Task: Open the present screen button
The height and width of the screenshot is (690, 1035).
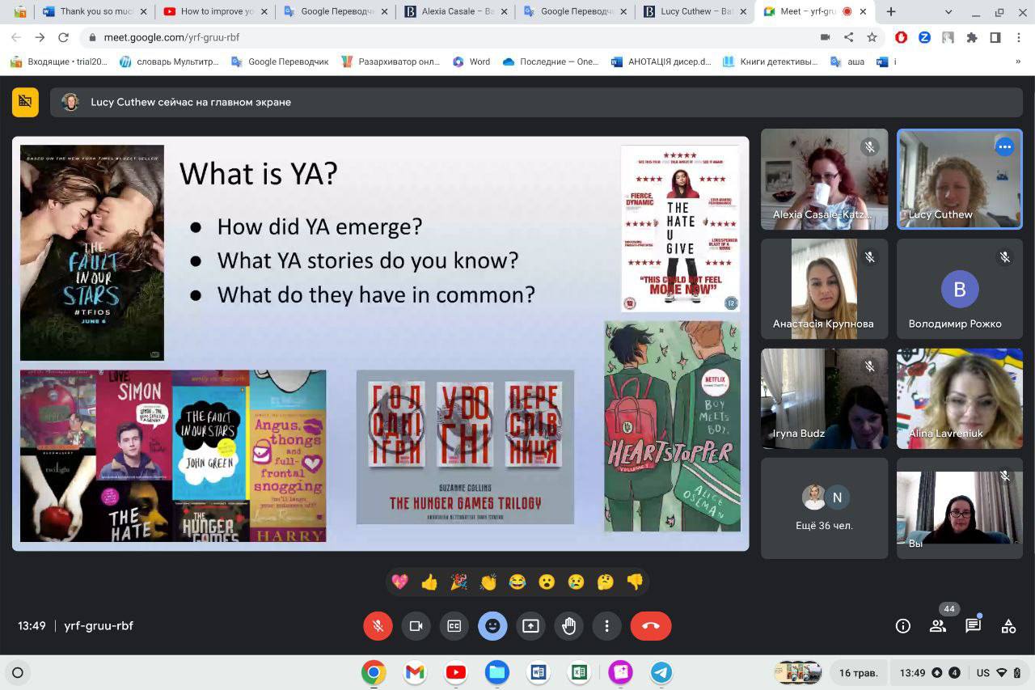Action: click(530, 626)
